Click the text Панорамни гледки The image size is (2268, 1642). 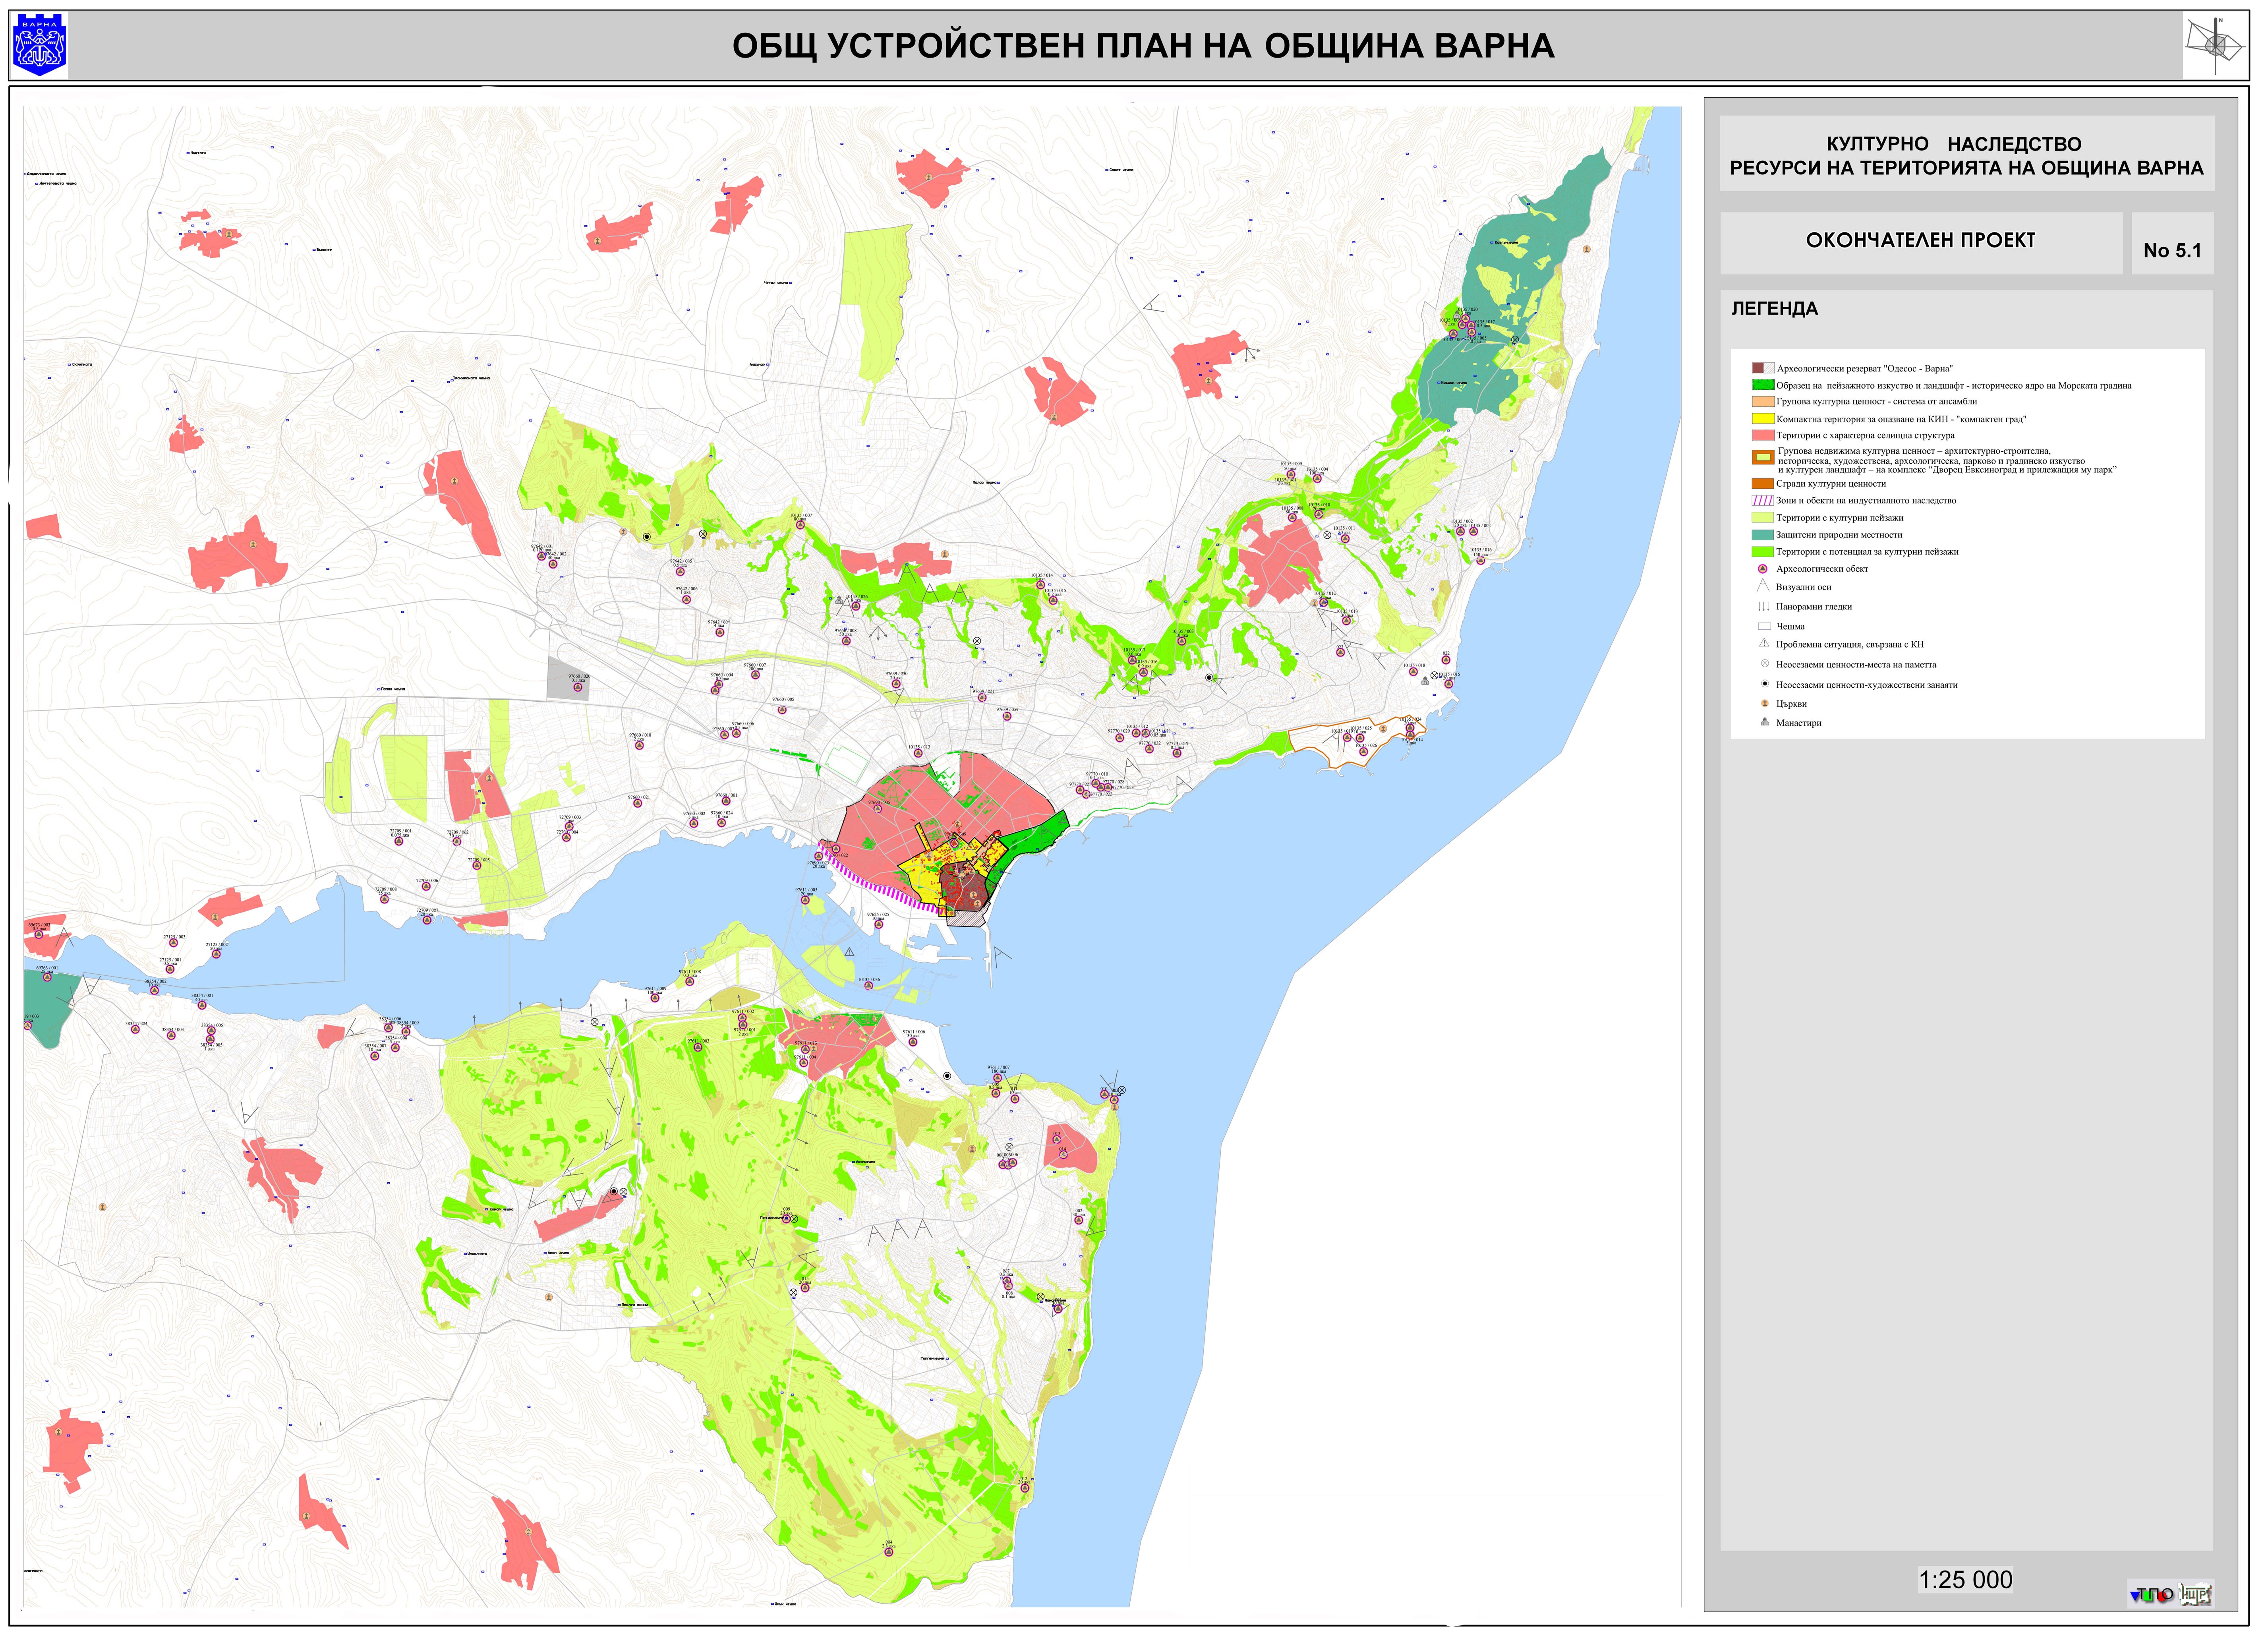pyautogui.click(x=1814, y=607)
